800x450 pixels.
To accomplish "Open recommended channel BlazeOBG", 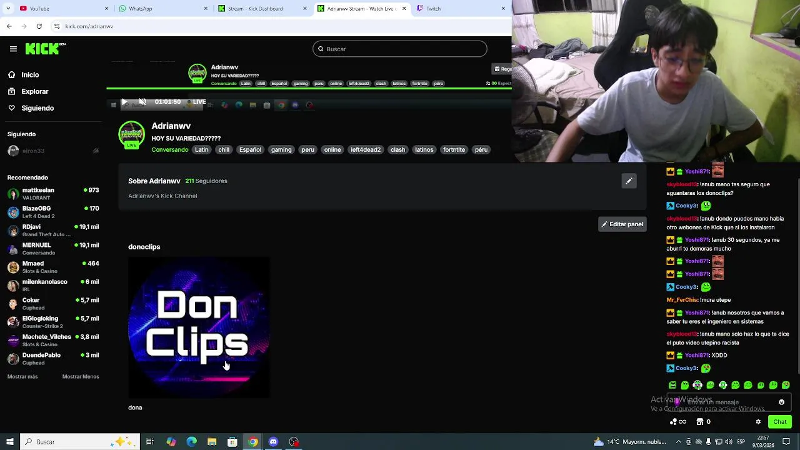I will click(53, 212).
